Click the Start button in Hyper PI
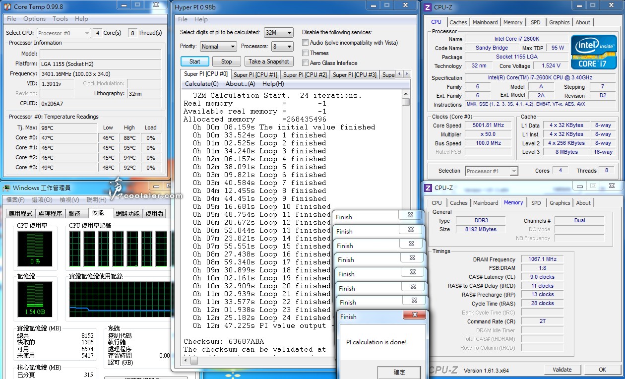Viewport: 625px width, 379px height. (195, 62)
